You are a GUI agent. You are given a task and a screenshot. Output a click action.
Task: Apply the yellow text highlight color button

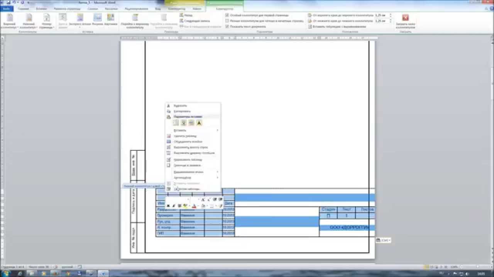click(x=185, y=206)
